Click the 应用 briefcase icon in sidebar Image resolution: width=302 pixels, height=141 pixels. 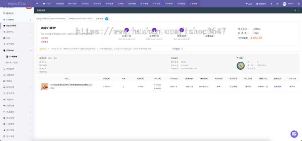click(4, 38)
